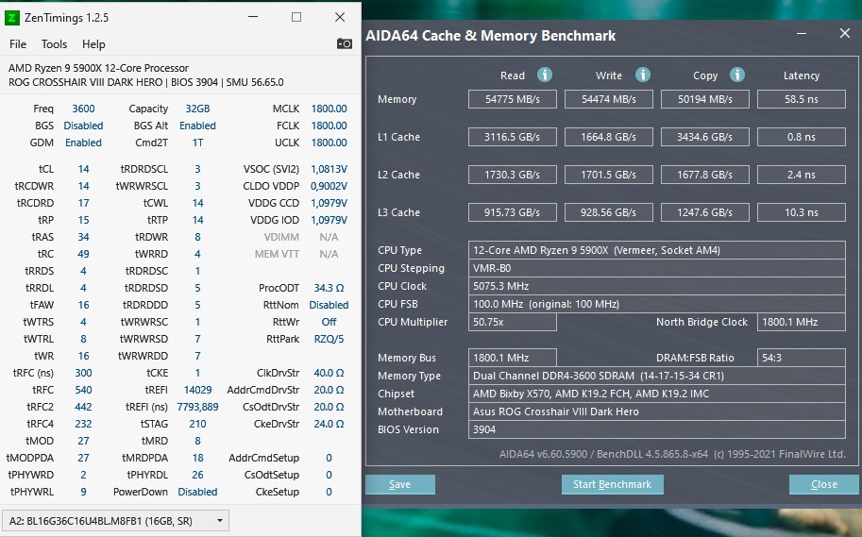Click the Copy info icon in AIDA64
The height and width of the screenshot is (537, 862).
pyautogui.click(x=737, y=75)
